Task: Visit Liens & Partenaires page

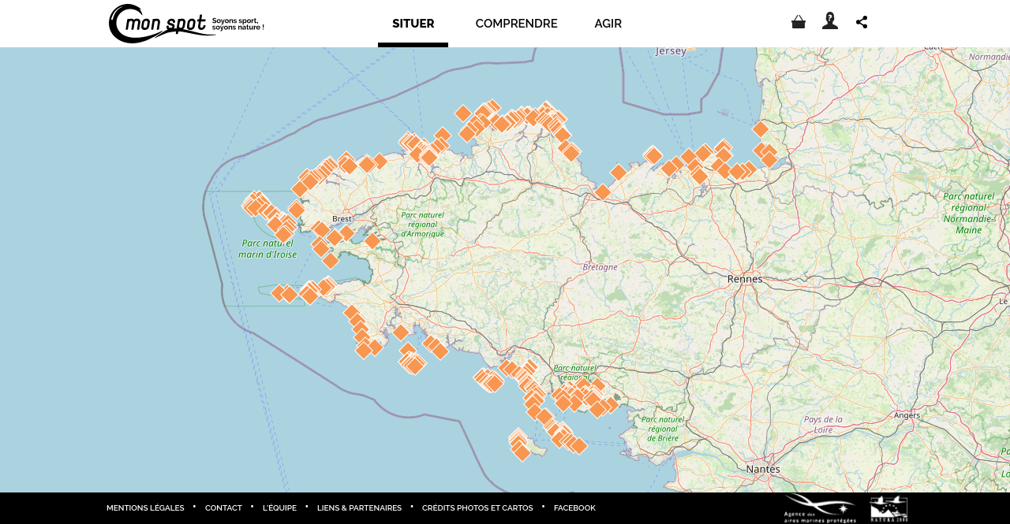Action: point(359,508)
